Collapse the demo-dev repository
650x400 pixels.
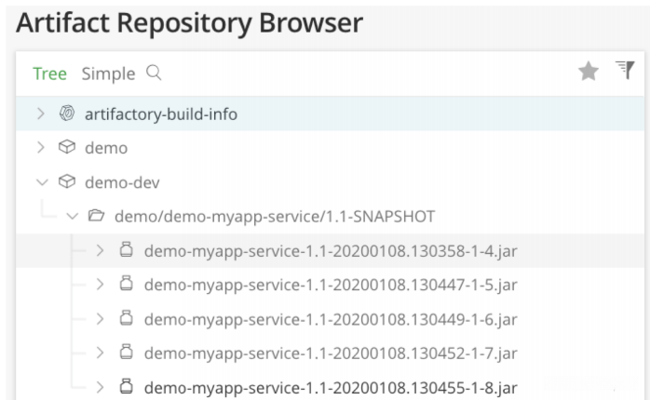[x=41, y=181]
